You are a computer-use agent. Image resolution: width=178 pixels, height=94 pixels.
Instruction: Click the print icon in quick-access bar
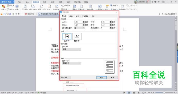(x=10, y=14)
